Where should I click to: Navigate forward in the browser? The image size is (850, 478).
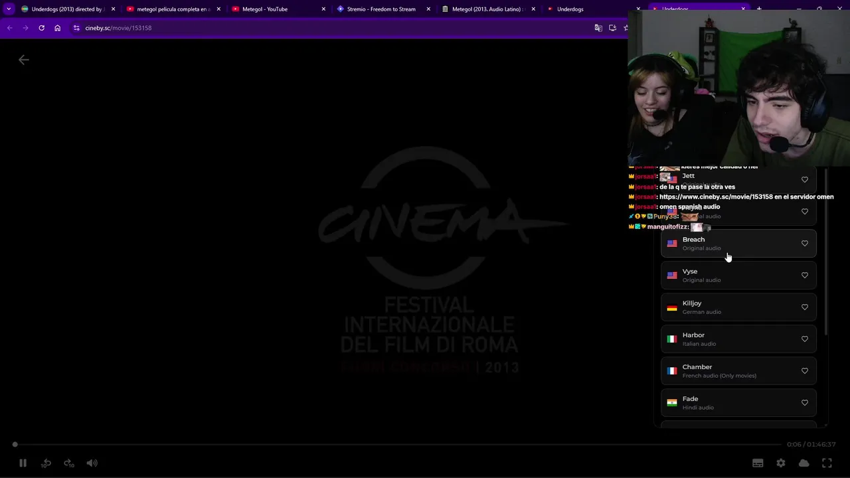(25, 28)
